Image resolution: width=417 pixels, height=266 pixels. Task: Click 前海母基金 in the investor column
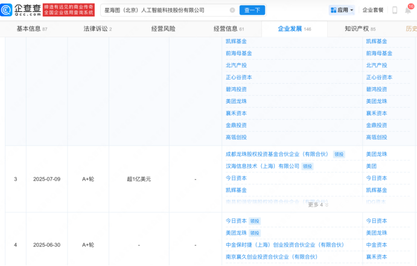click(238, 53)
